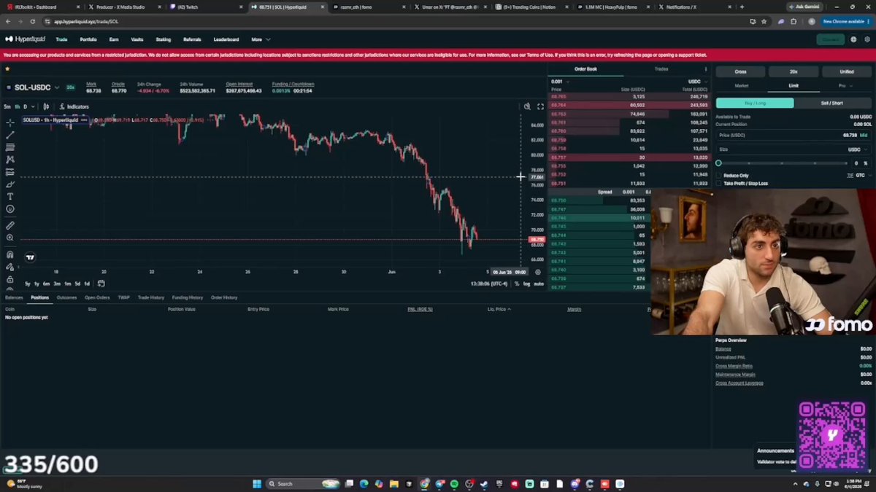Click the Windows taskbar Search box
The width and height of the screenshot is (876, 492).
tap(304, 483)
